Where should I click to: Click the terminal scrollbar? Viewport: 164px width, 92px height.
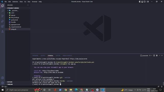(x=163, y=84)
